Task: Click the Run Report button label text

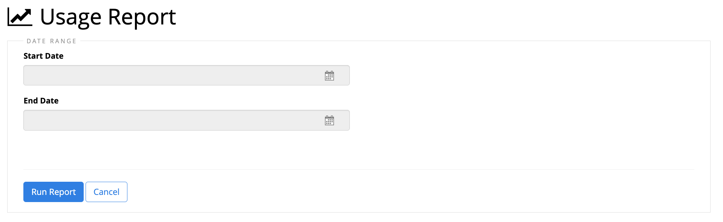Action: pos(54,192)
